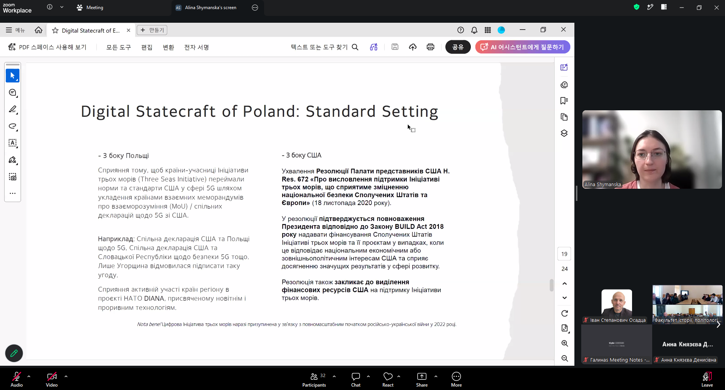Expand video options arrow
Viewport: 725px width, 390px height.
66,376
